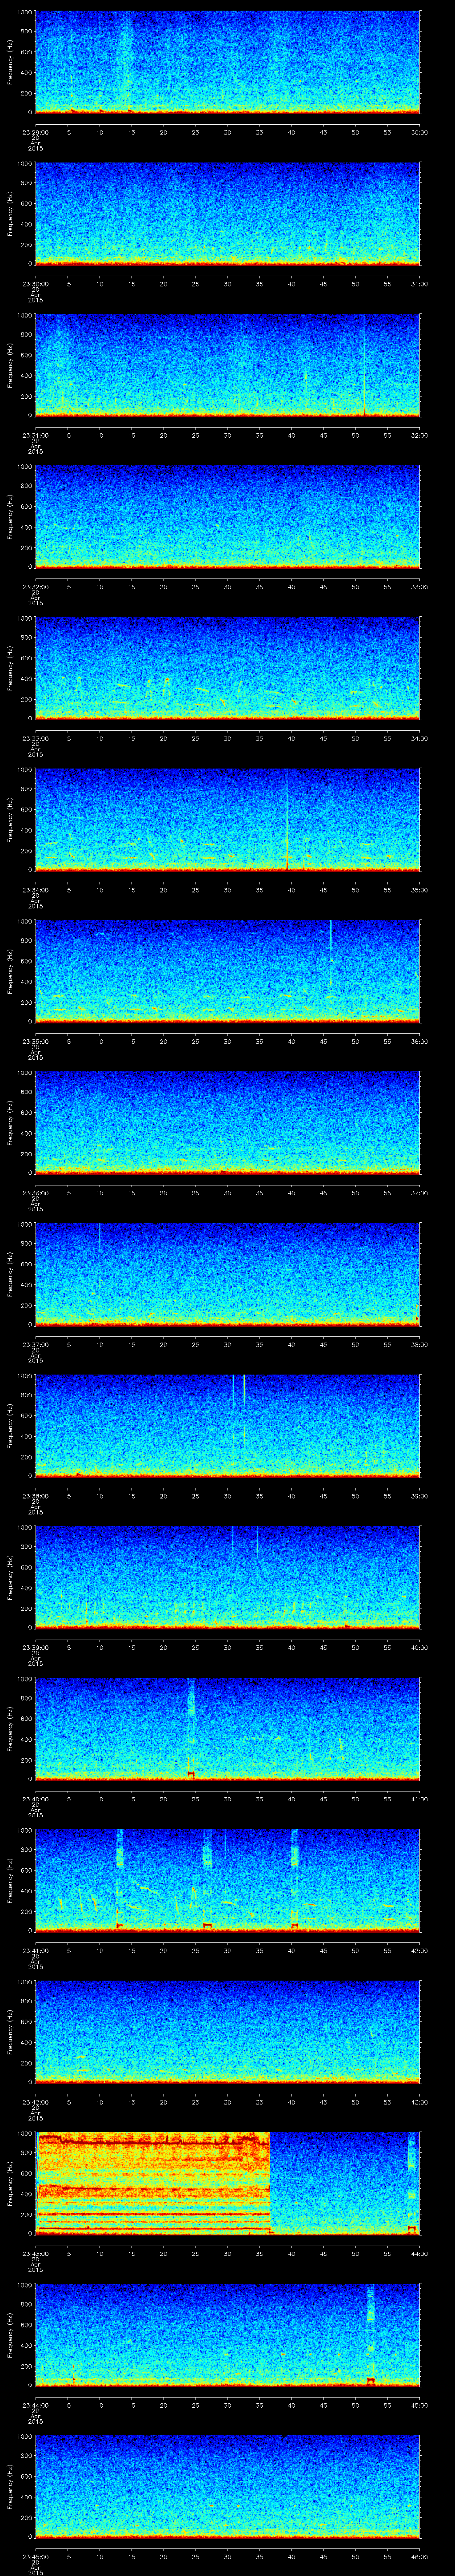
Task: Select the 23:38:00 start time label
Action: pos(35,1496)
